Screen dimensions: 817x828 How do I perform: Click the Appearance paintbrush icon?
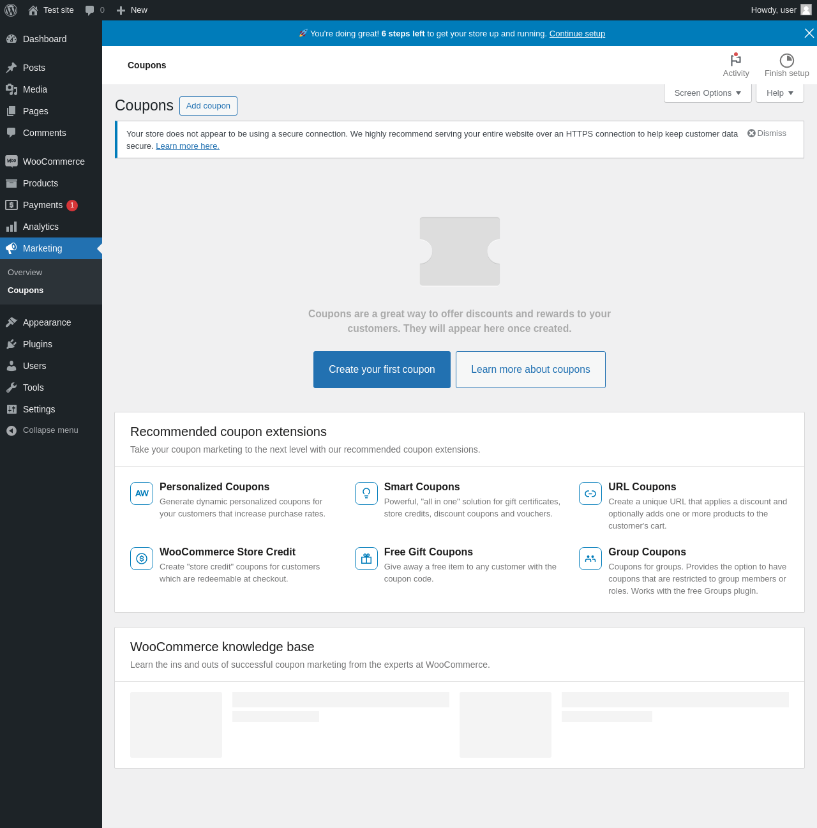[11, 322]
